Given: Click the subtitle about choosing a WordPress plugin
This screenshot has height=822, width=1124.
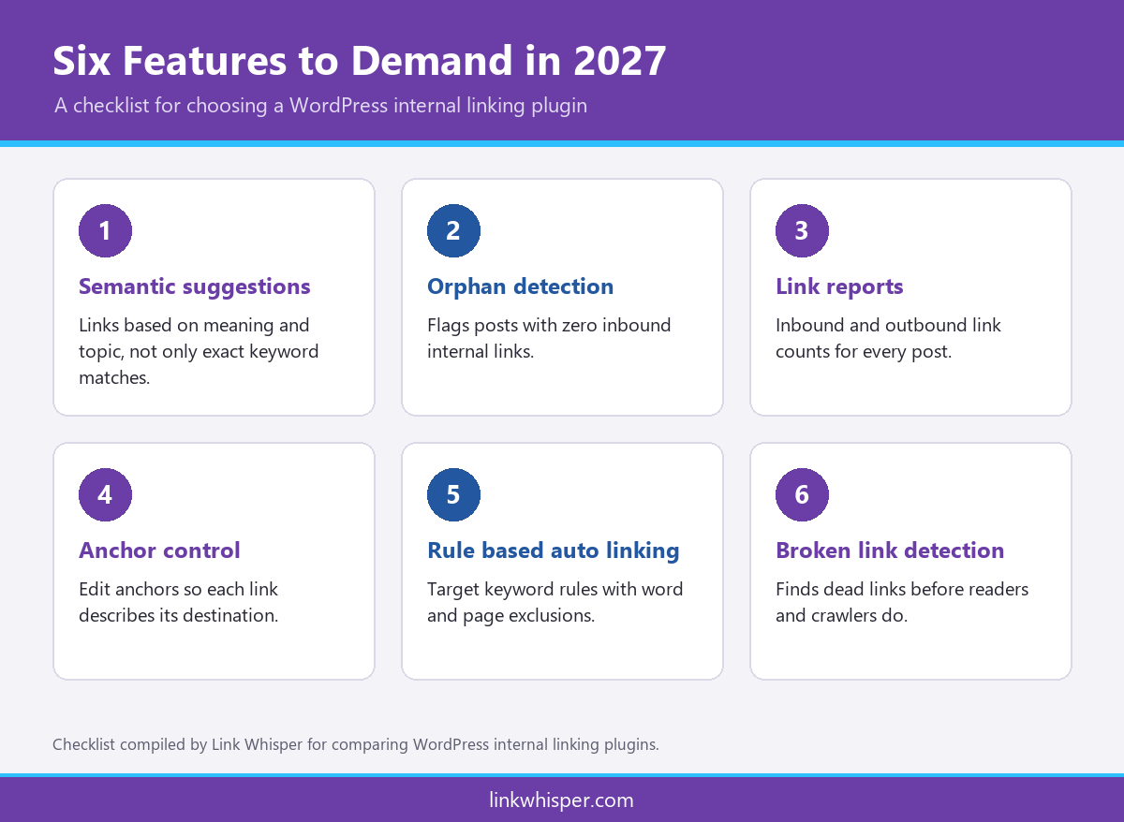Looking at the screenshot, I should point(320,105).
